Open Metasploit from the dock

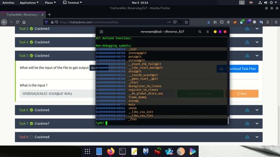146,151
